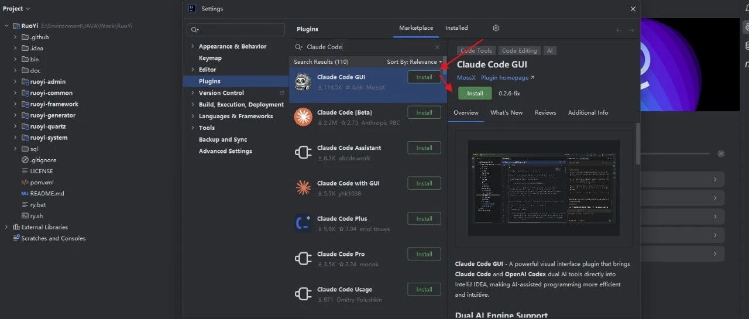Navigate back with the Settings back arrow

(x=619, y=30)
